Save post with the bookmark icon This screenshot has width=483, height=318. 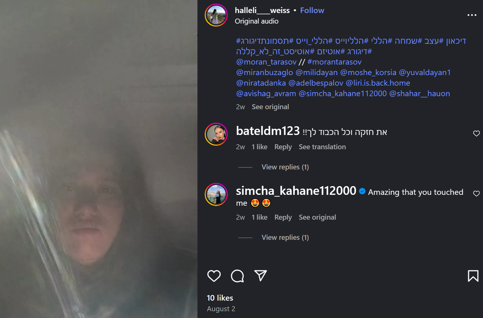tap(473, 276)
